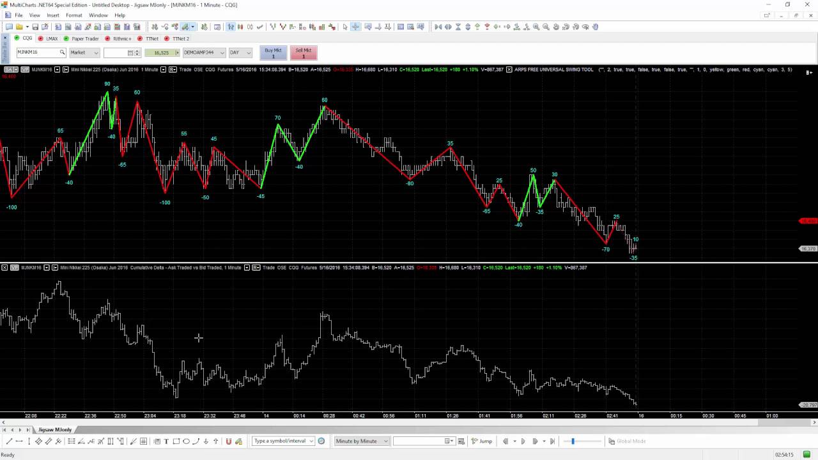
Task: Click the green status indicator in status bar
Action: click(x=806, y=454)
